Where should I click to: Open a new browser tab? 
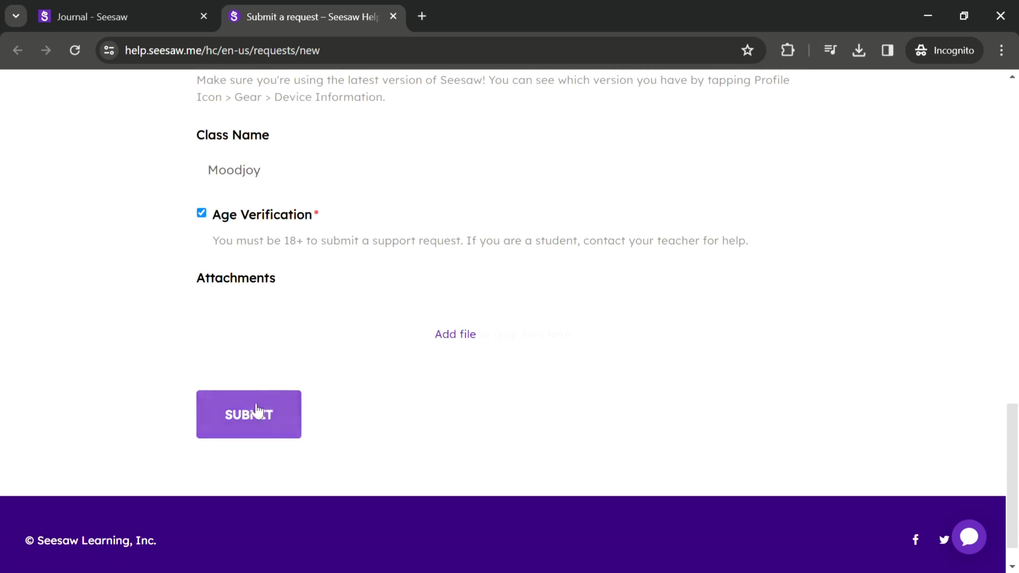(422, 16)
